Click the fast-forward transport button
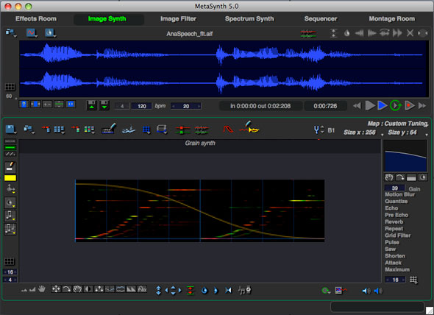 422,105
